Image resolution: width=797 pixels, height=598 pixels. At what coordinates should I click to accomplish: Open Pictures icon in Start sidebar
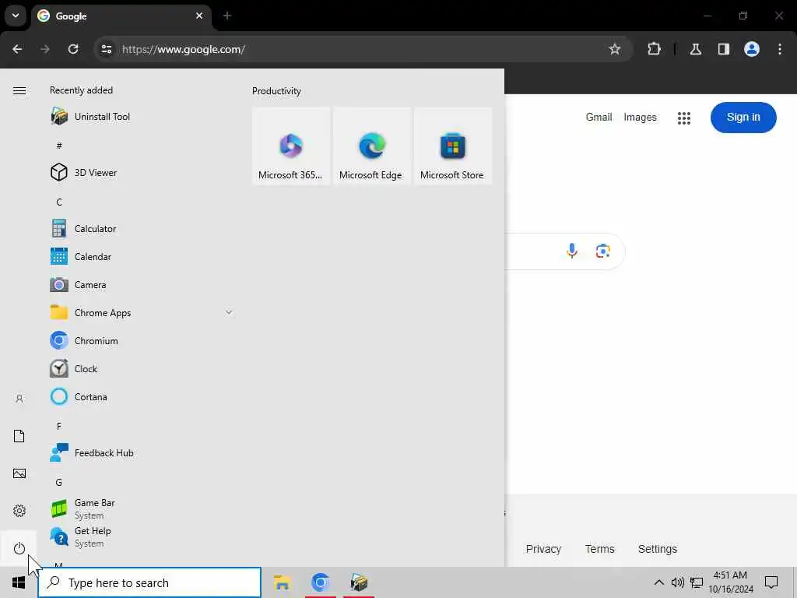pyautogui.click(x=19, y=473)
